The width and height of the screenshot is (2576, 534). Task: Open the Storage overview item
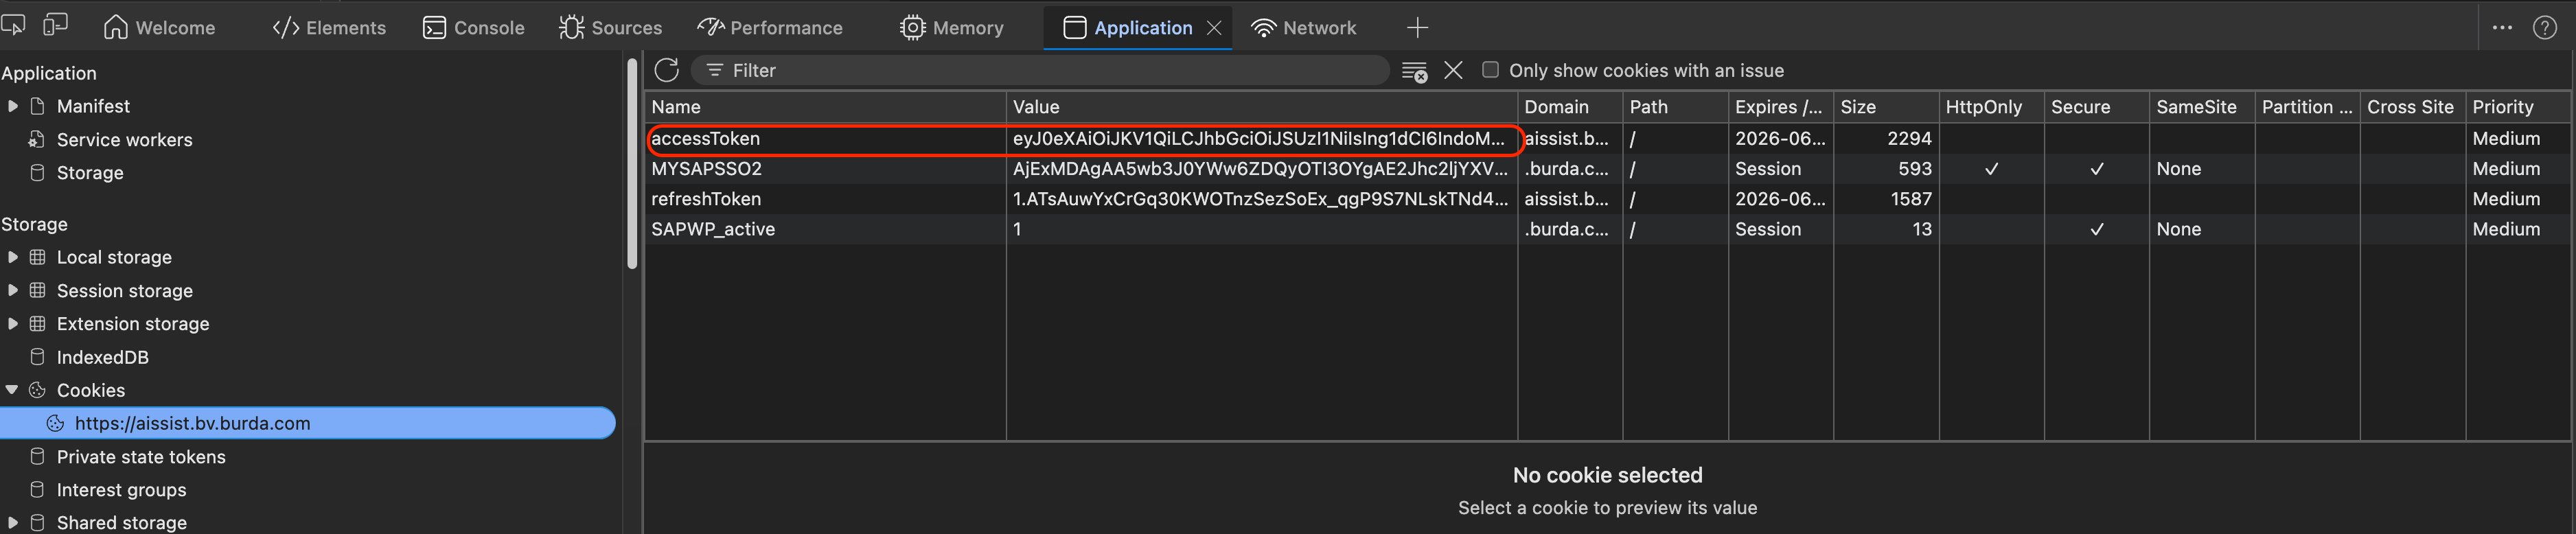pyautogui.click(x=90, y=173)
